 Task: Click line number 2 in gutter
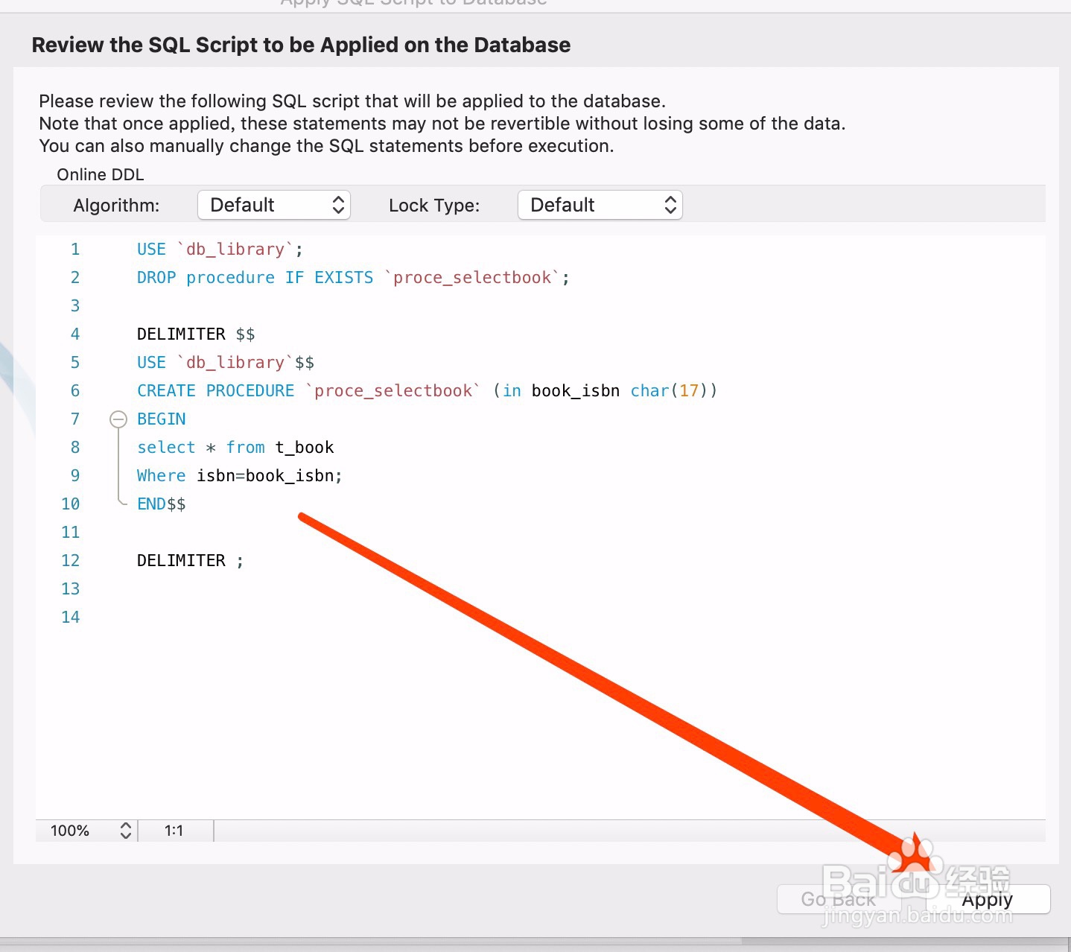click(74, 278)
